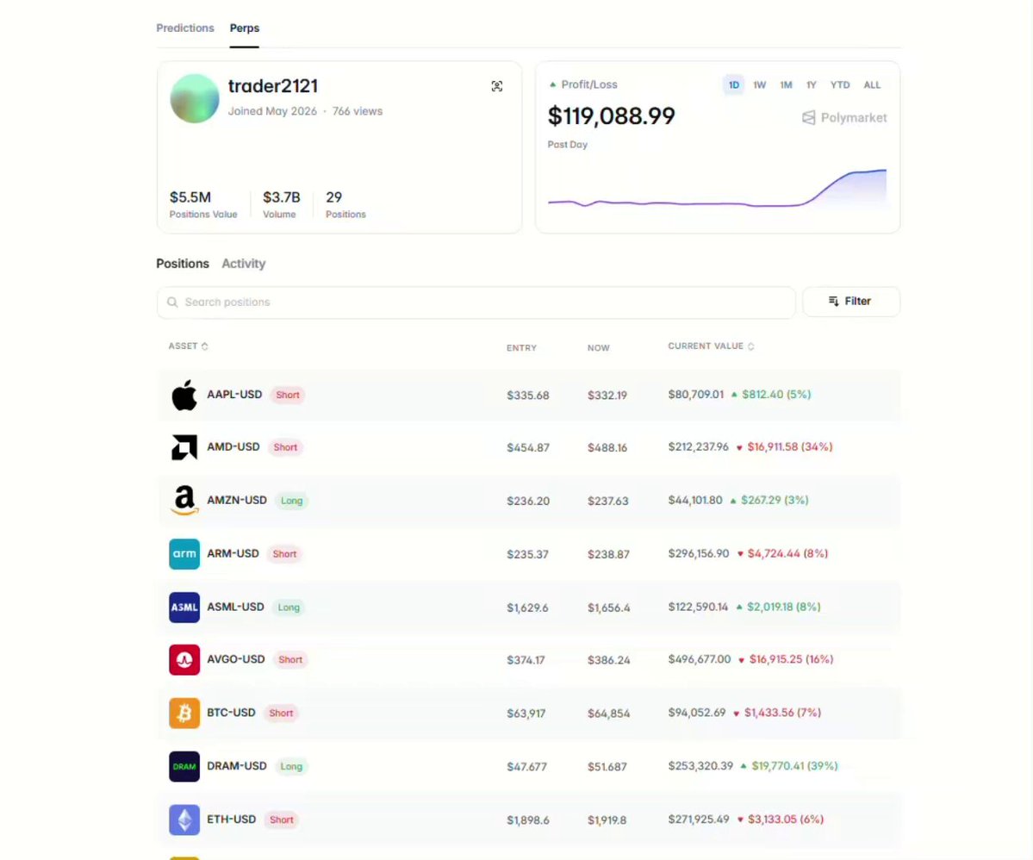The height and width of the screenshot is (860, 1033).
Task: Click the ARM logo icon
Action: click(x=184, y=554)
